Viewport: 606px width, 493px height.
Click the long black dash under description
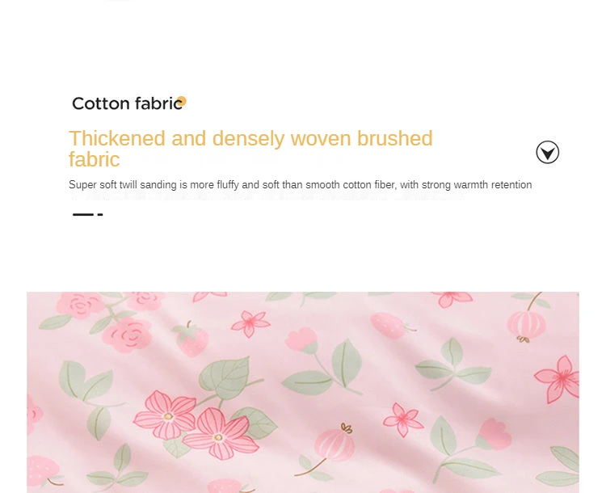pyautogui.click(x=83, y=214)
